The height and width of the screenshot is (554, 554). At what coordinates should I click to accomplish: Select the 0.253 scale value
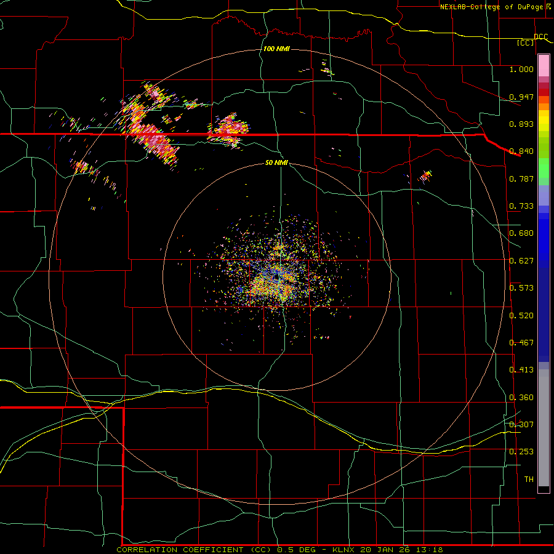tap(521, 452)
